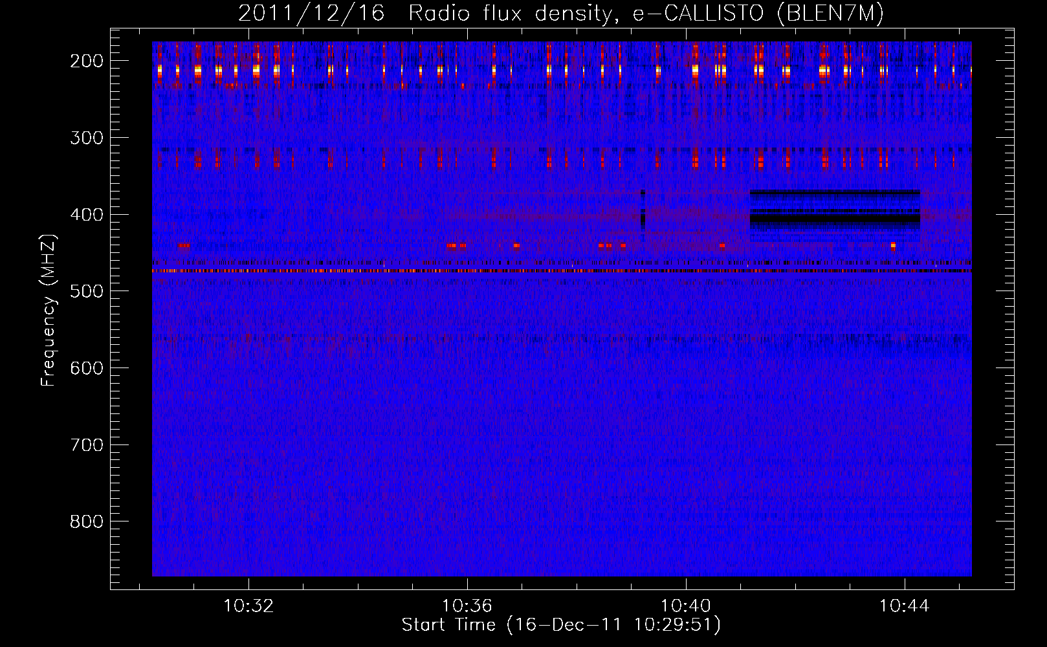Image resolution: width=1047 pixels, height=647 pixels.
Task: Click the 10:44 time tick label
Action: pyautogui.click(x=904, y=606)
